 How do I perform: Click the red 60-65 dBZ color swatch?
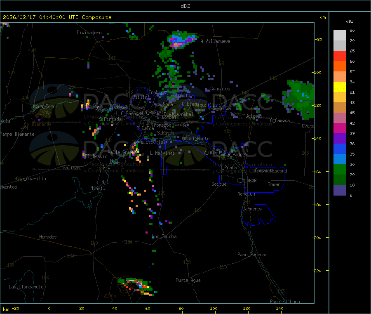click(340, 56)
